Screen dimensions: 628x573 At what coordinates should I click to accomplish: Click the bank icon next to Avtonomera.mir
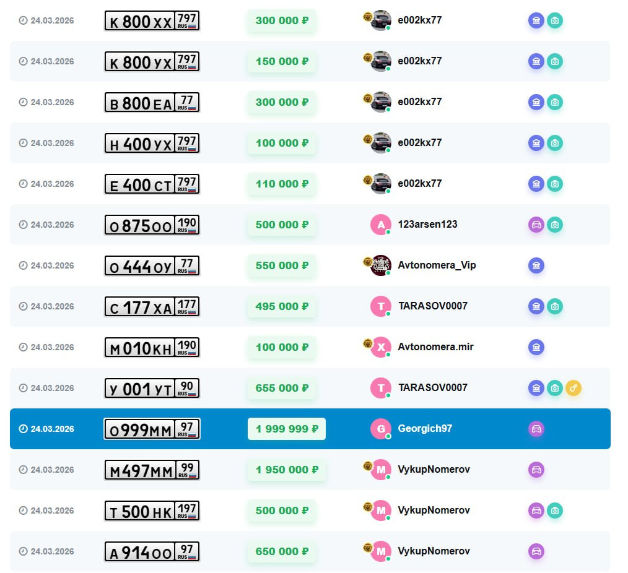[x=536, y=347]
